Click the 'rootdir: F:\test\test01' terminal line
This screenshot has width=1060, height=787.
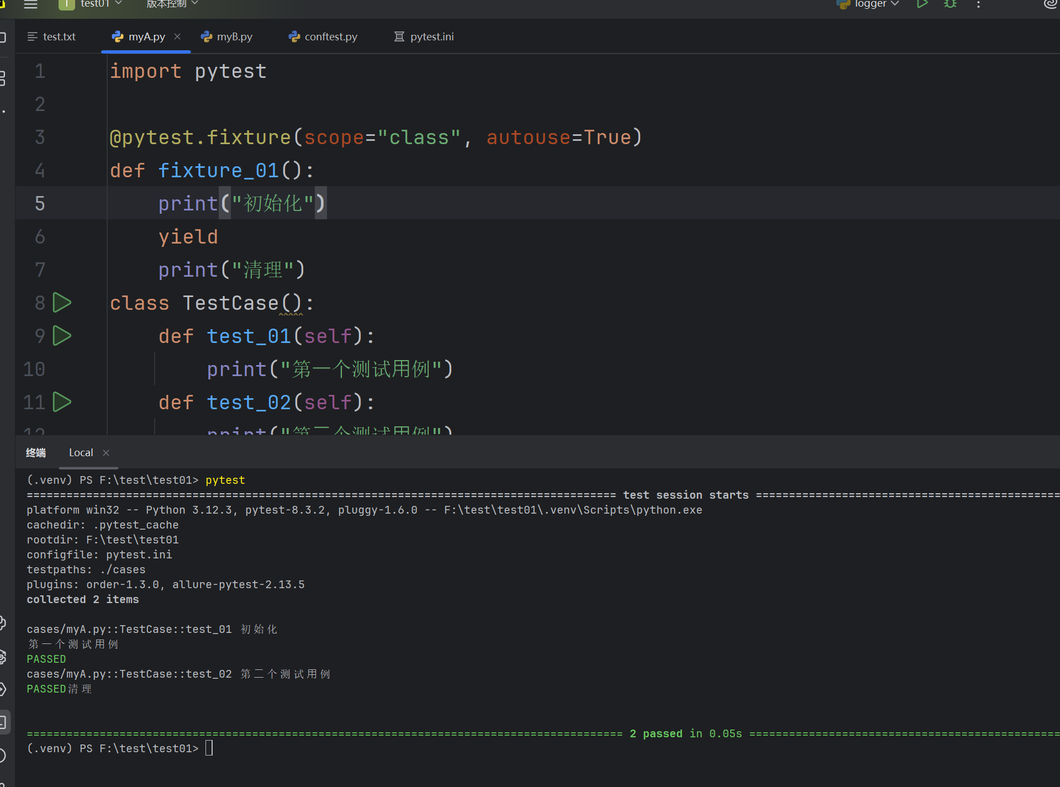pos(103,540)
